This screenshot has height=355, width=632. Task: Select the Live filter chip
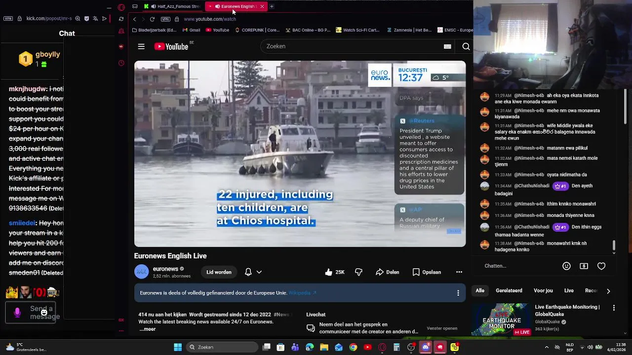pos(569,291)
